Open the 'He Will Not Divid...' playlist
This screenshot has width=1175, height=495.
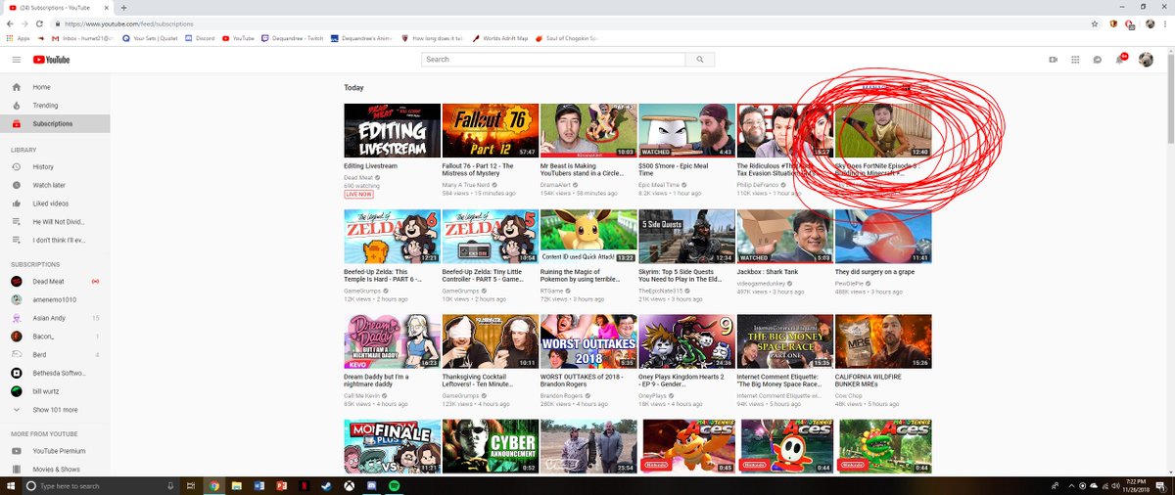click(55, 221)
